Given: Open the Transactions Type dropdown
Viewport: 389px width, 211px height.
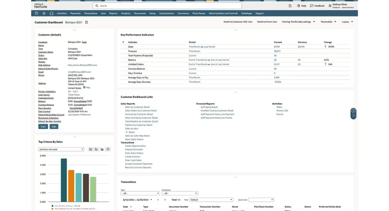Looking at the screenshot, I should 140,193.
